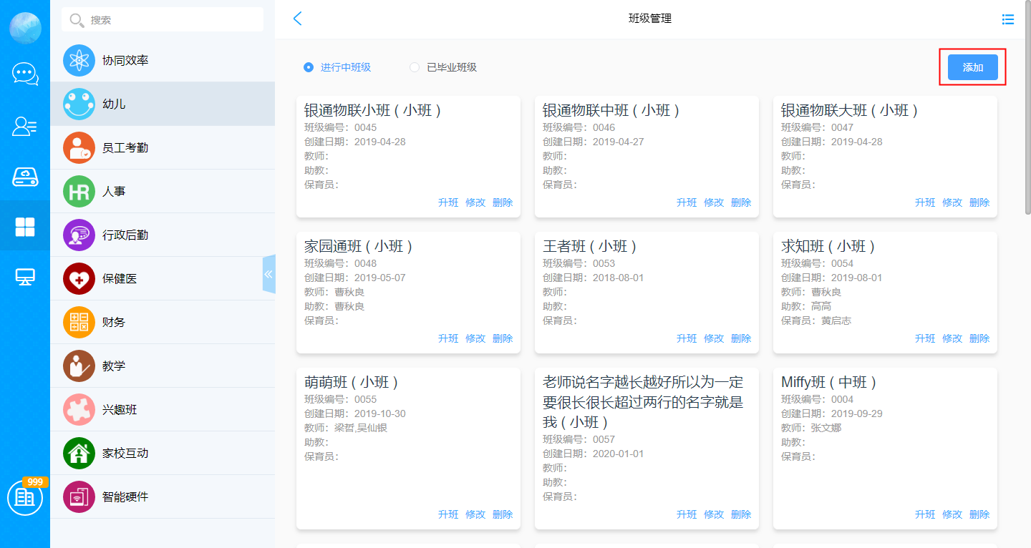Image resolution: width=1031 pixels, height=548 pixels.
Task: Select the 进行中班级 radio button
Action: point(309,67)
